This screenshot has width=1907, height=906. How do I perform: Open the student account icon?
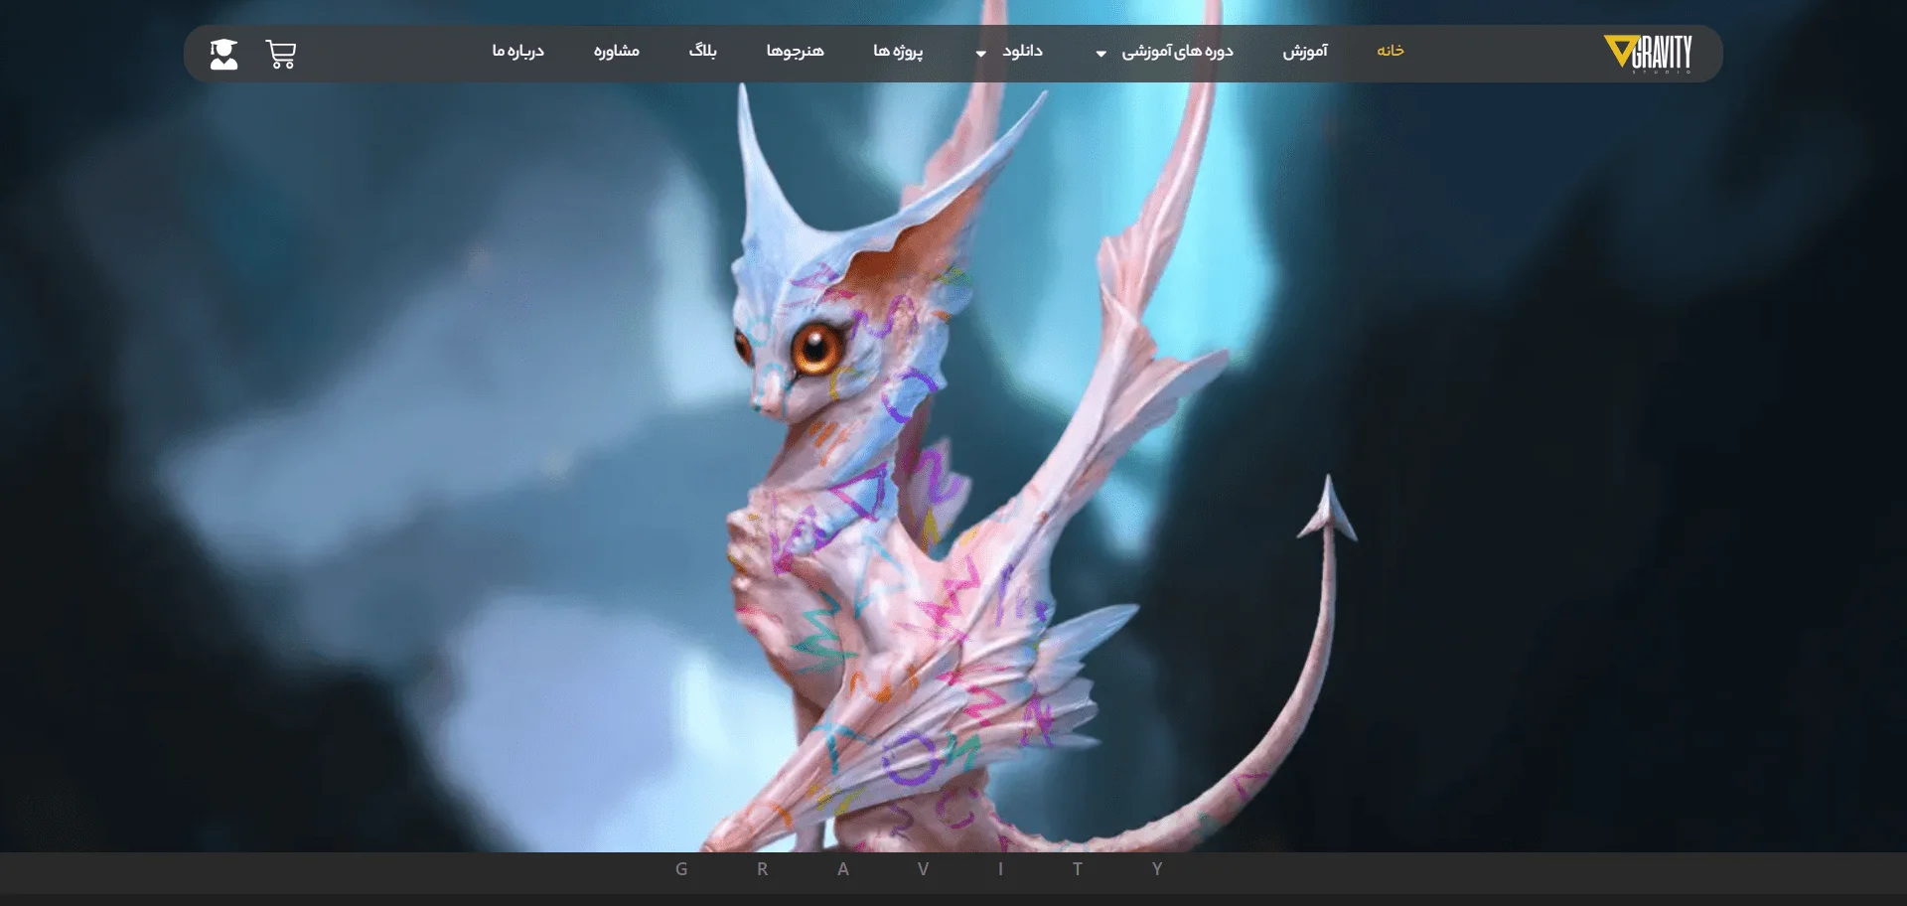pyautogui.click(x=224, y=54)
